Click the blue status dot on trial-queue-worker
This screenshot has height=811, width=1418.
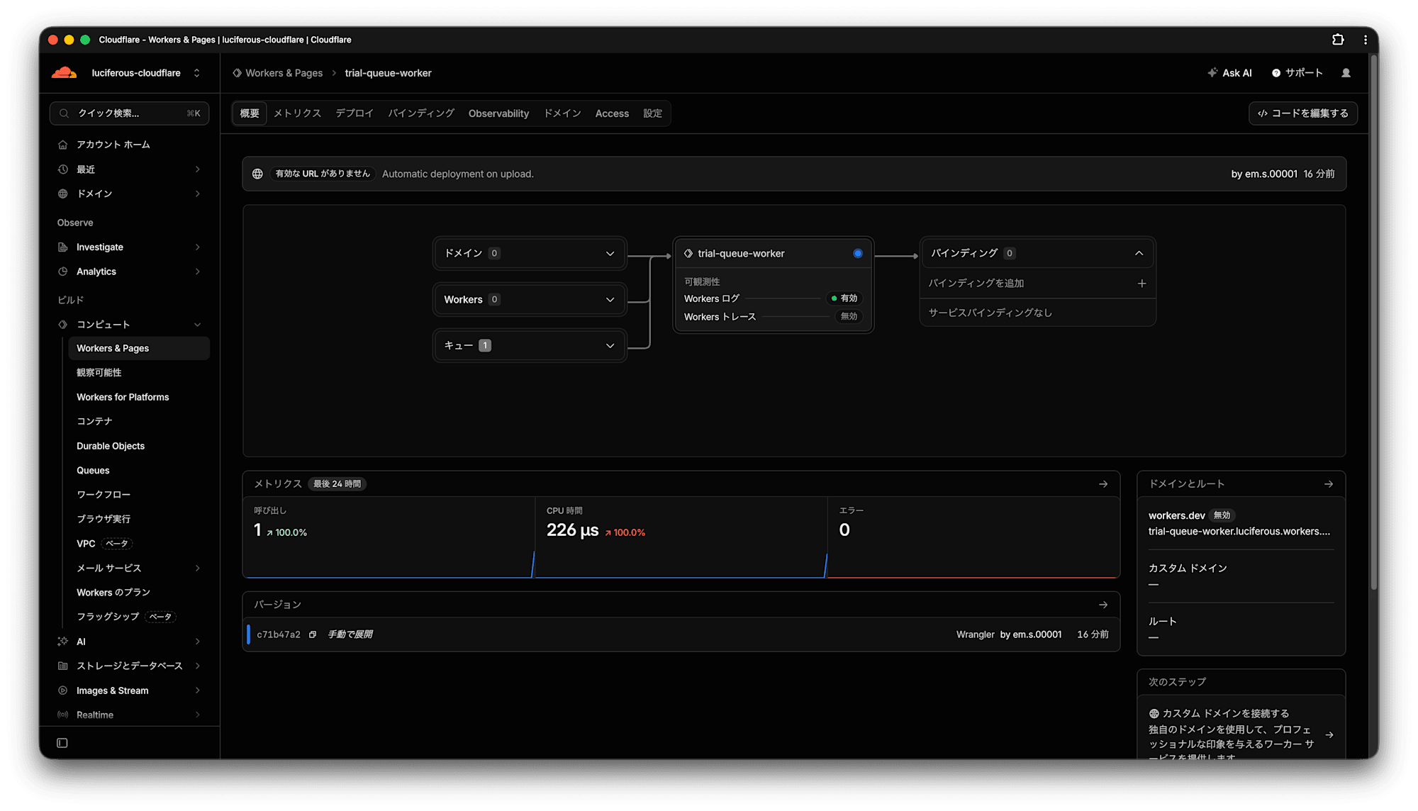click(x=858, y=254)
